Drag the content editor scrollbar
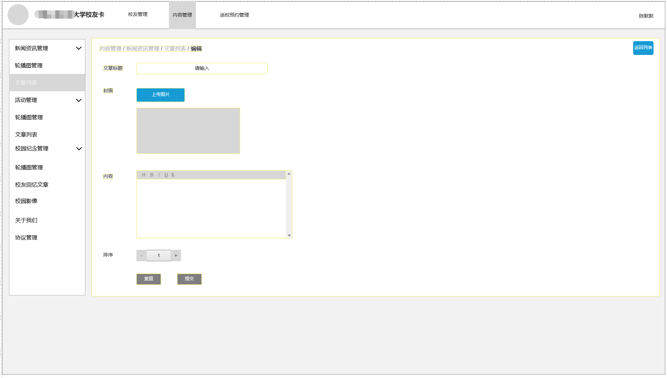Screen dimensions: 667x378 (289, 204)
